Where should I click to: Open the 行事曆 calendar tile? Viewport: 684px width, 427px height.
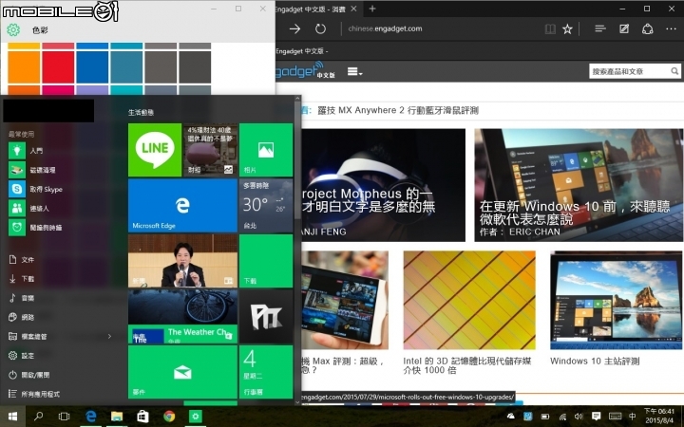click(x=266, y=372)
